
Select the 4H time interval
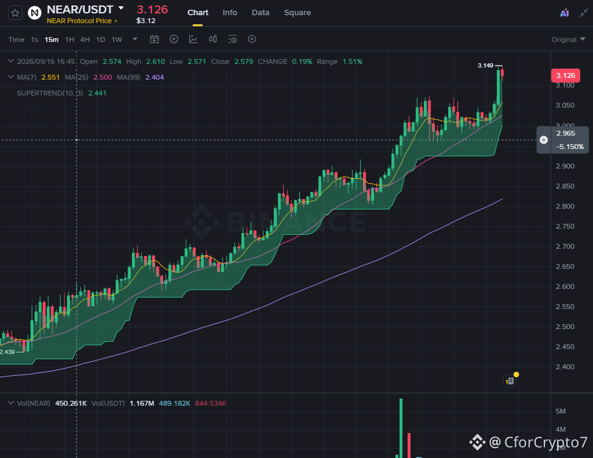85,40
